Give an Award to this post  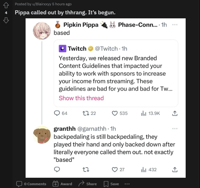[x=62, y=184]
